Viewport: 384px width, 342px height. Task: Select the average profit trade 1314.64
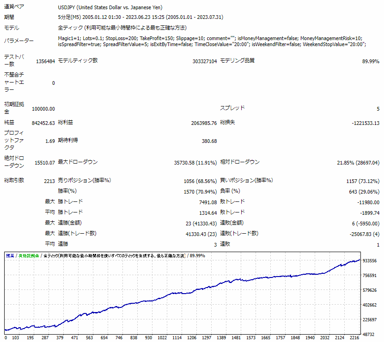click(x=208, y=213)
